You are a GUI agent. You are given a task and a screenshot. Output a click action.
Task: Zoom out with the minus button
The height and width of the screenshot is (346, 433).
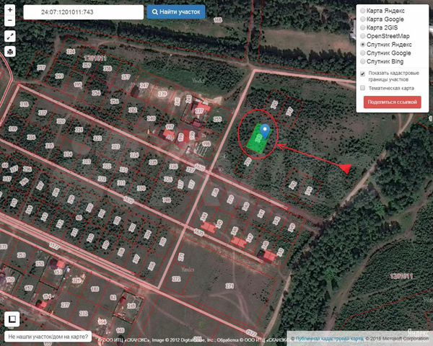pyautogui.click(x=10, y=21)
